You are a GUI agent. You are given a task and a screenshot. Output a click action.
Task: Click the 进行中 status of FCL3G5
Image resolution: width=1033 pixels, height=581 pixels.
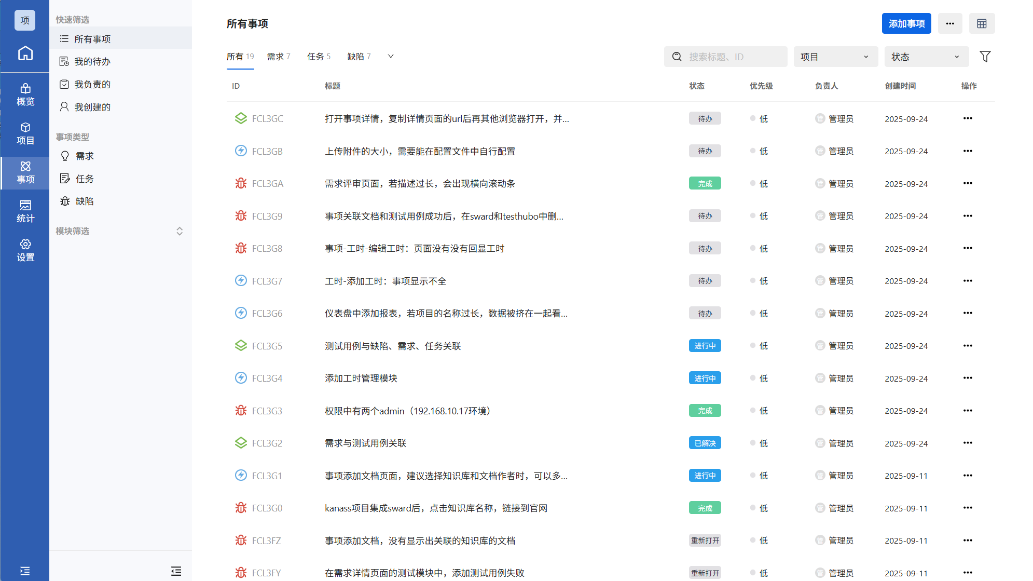[x=705, y=346]
